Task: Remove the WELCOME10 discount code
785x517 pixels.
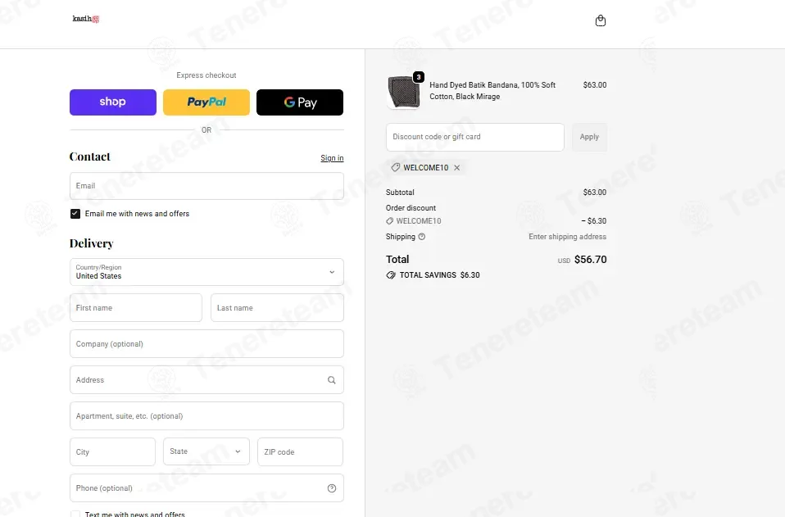Action: pos(456,168)
